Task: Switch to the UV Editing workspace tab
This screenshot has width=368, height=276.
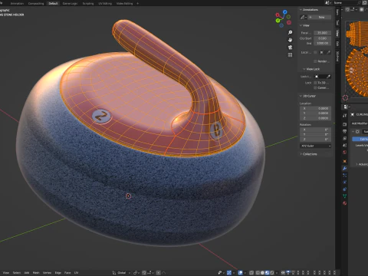Action: pyautogui.click(x=105, y=3)
